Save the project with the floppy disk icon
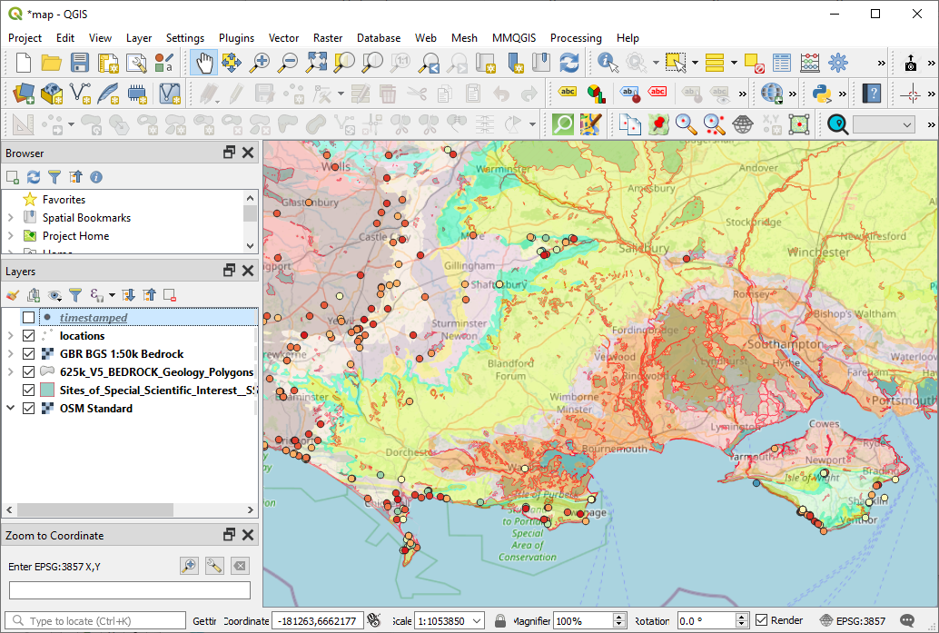939x633 pixels. coord(79,63)
